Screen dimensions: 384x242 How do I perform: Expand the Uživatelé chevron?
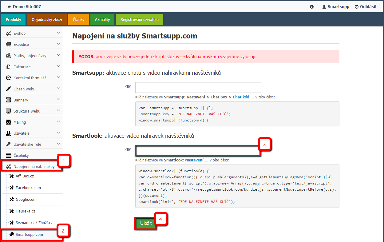click(58, 133)
